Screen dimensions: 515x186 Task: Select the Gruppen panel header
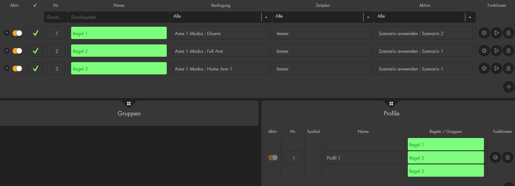[129, 114]
